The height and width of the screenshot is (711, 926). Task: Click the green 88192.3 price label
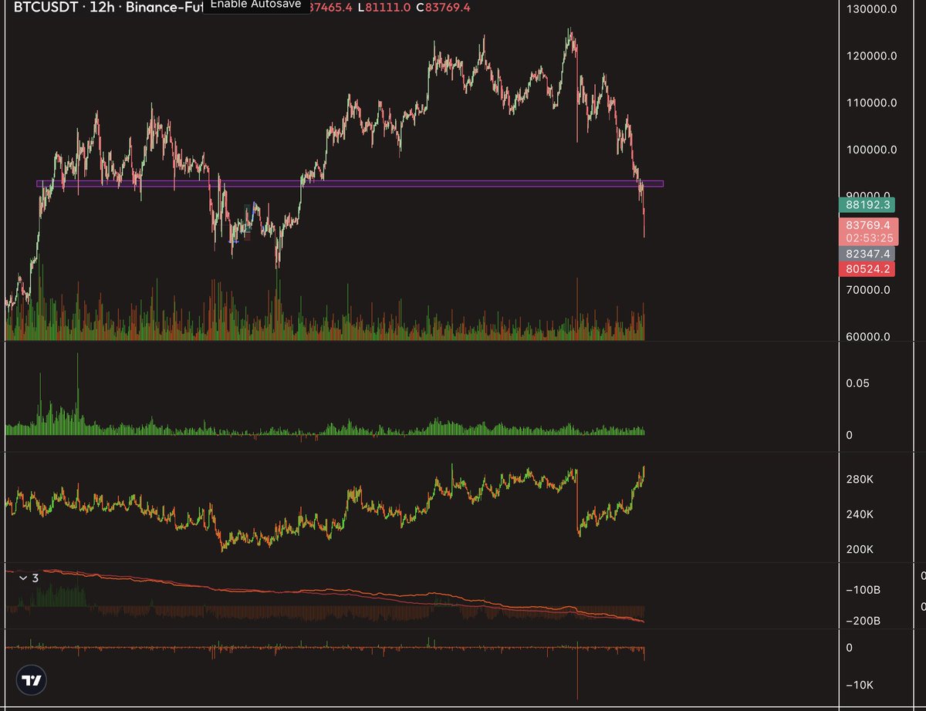point(867,205)
